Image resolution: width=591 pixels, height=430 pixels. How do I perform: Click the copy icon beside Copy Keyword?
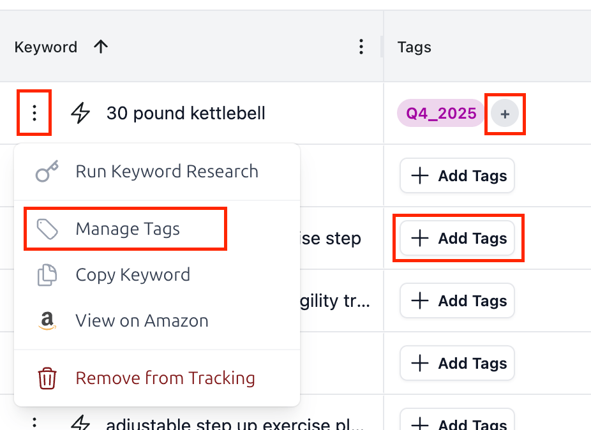pyautogui.click(x=48, y=274)
